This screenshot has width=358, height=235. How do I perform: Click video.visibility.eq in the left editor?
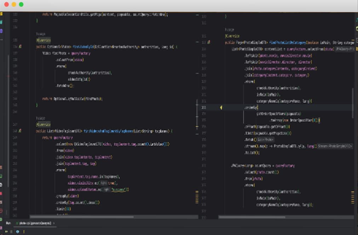point(83,183)
